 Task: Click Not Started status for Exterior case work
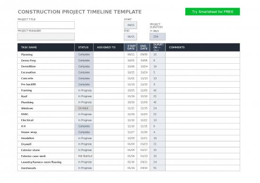click(84, 156)
